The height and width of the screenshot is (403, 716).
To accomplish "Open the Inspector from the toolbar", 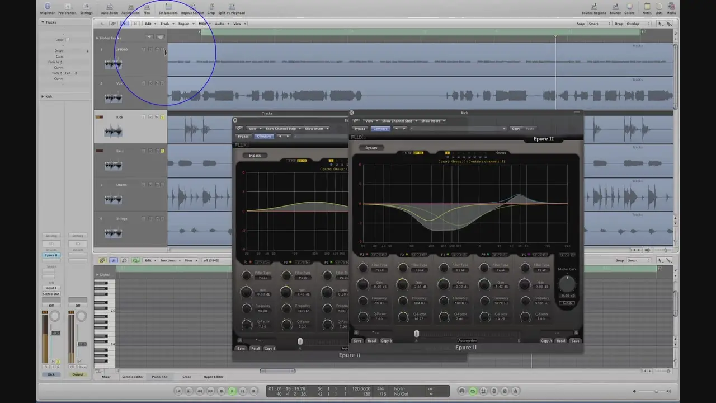I will [x=48, y=8].
